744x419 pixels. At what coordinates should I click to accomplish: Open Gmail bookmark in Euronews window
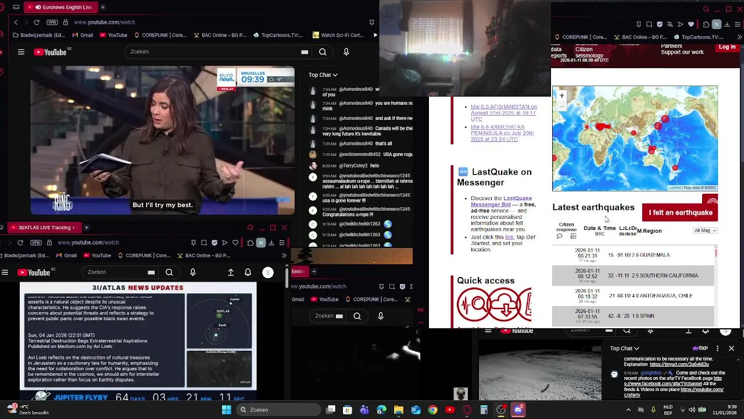pyautogui.click(x=82, y=35)
